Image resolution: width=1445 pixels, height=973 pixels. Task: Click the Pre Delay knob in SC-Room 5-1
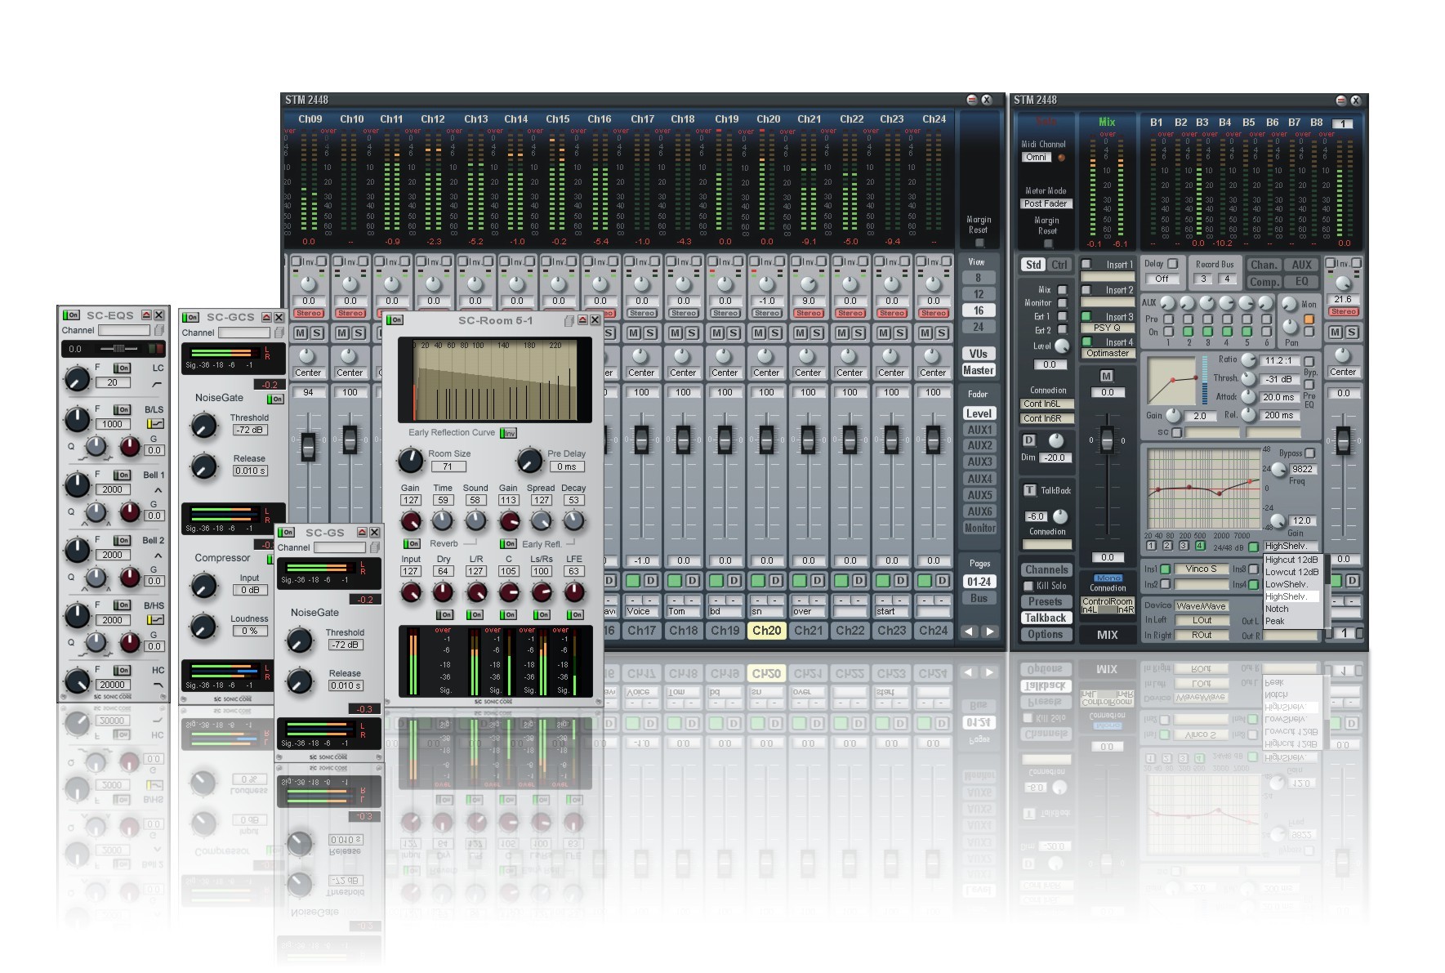click(529, 461)
